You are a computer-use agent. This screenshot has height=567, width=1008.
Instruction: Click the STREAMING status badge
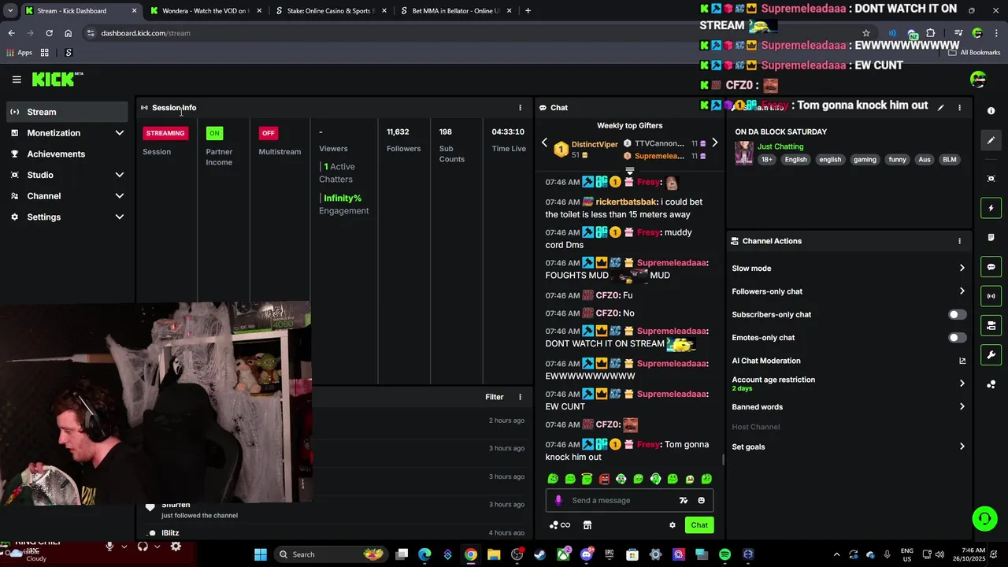coord(165,133)
